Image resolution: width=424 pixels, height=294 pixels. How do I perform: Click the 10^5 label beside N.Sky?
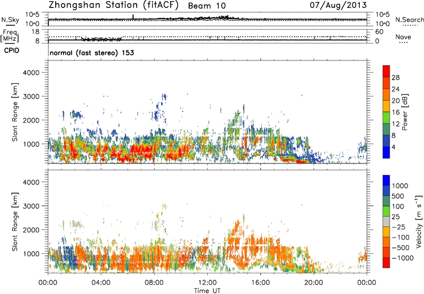32,15
